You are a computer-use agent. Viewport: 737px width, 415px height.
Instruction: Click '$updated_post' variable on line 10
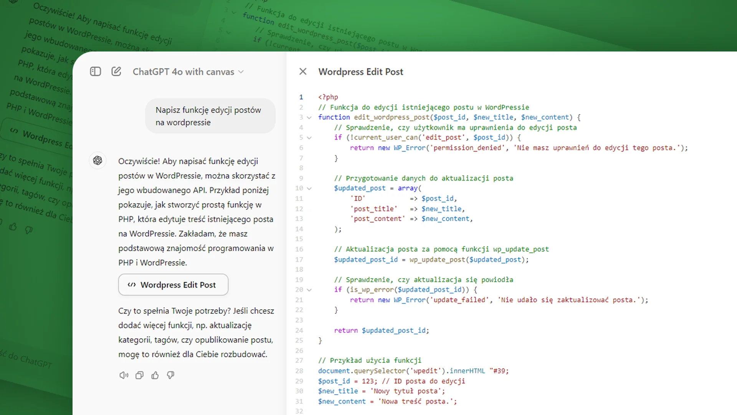pos(360,188)
